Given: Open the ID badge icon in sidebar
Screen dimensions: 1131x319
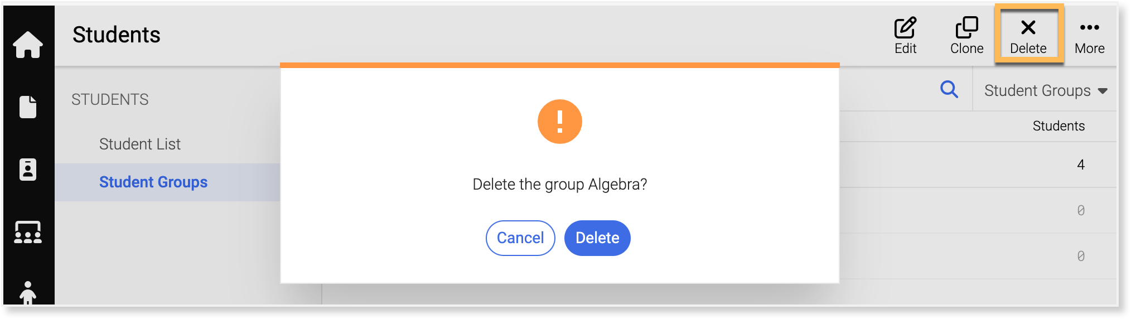Looking at the screenshot, I should pyautogui.click(x=28, y=170).
